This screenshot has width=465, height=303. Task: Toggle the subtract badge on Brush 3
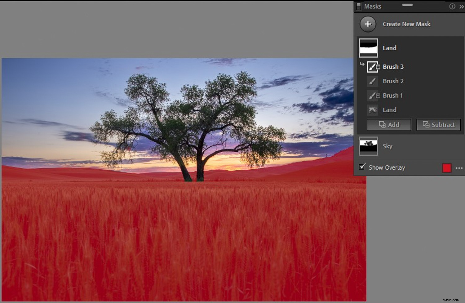point(378,67)
